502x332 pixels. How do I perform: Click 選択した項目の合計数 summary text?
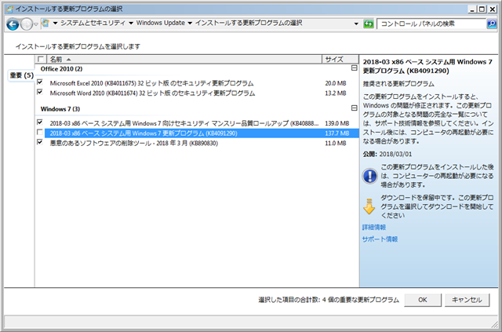[329, 300]
